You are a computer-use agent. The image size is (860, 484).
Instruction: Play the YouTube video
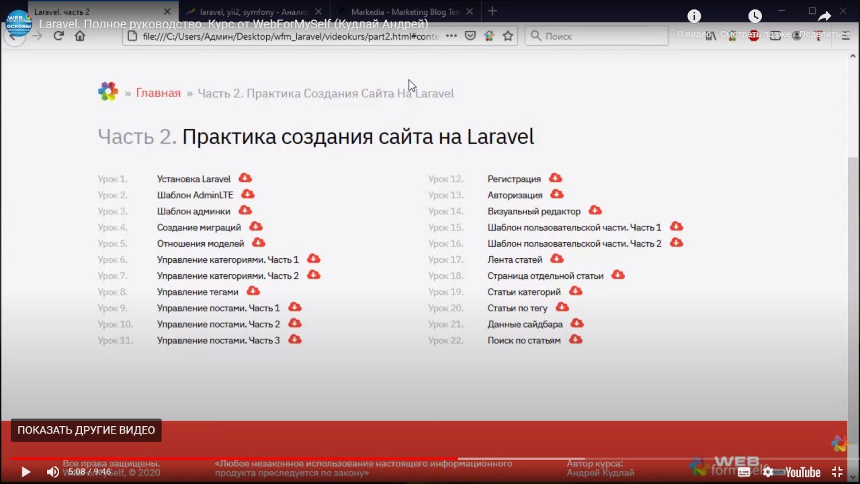tap(26, 472)
